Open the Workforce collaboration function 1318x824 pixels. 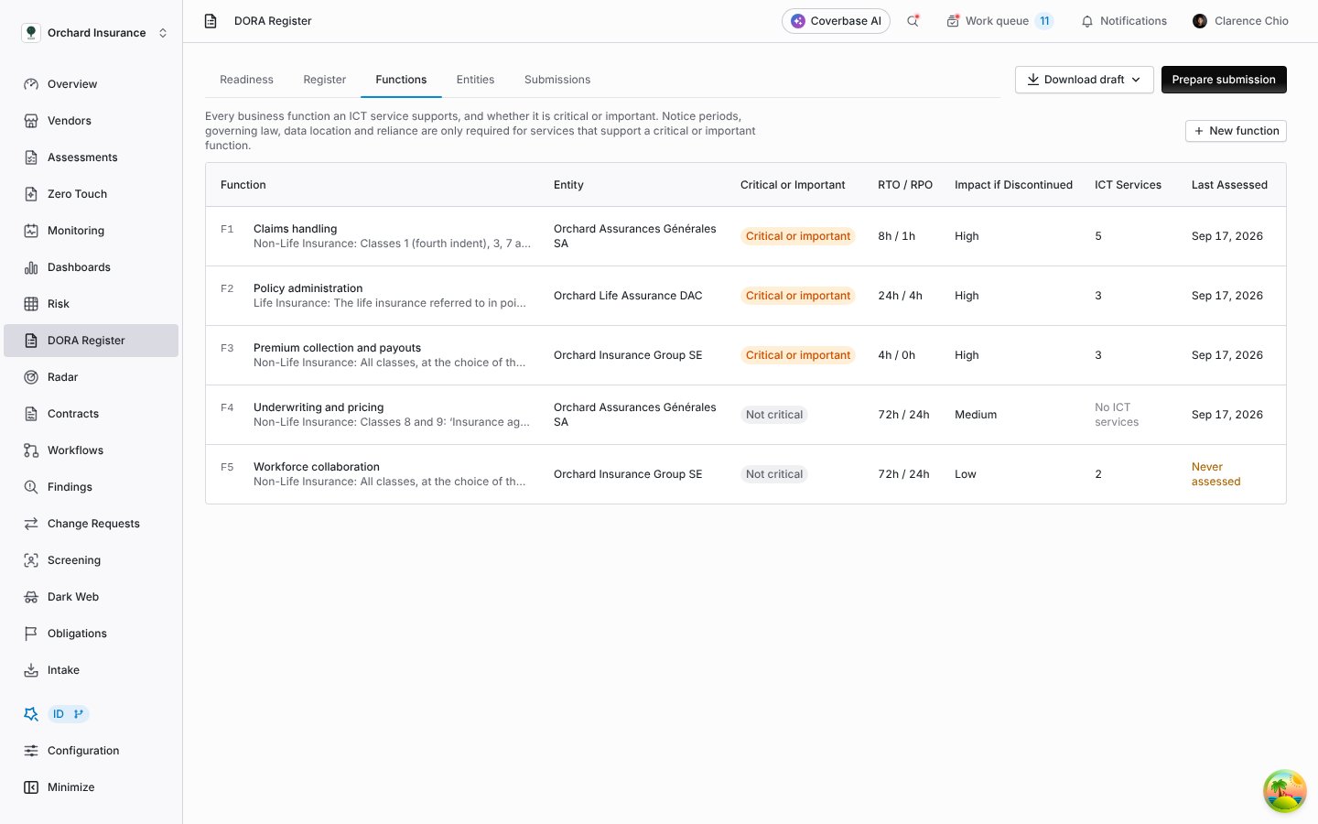(x=746, y=474)
